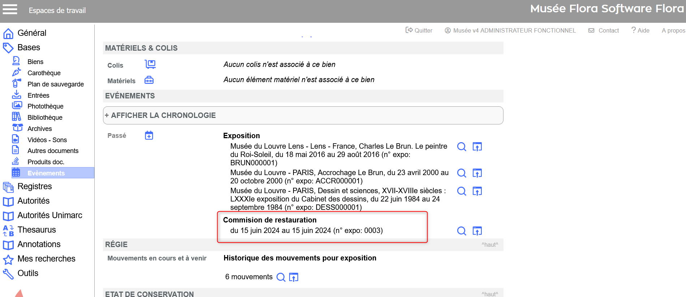Click the Evènements calendar icon
The image size is (686, 297).
(16, 172)
